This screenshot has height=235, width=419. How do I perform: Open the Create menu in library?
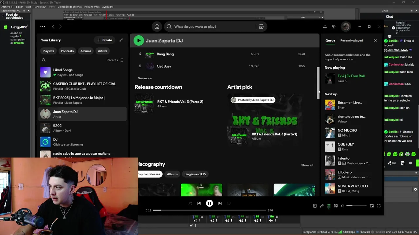tap(104, 40)
